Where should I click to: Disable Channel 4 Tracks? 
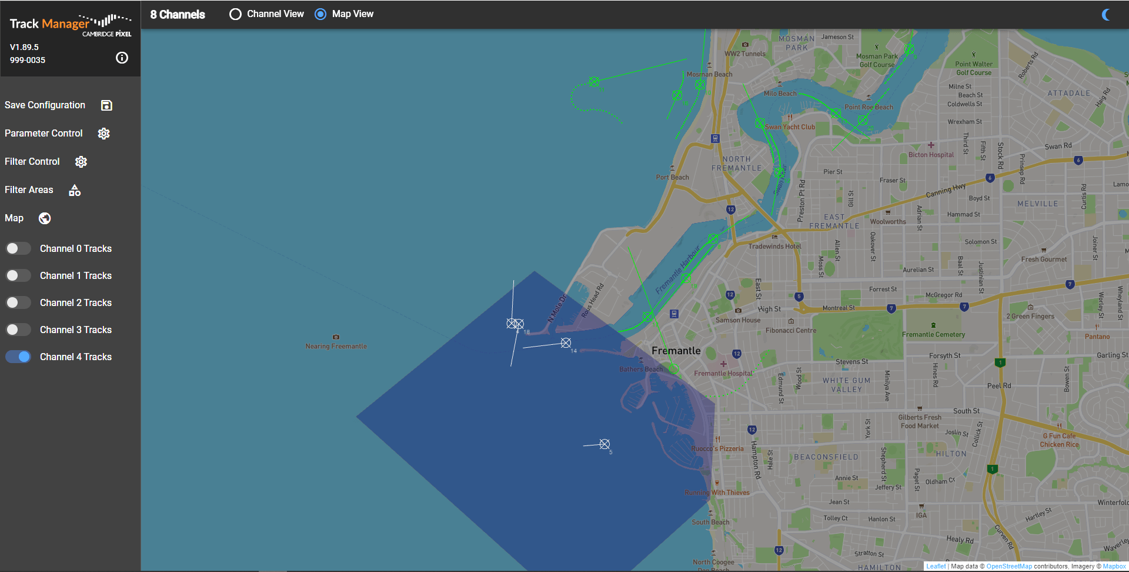click(x=18, y=357)
